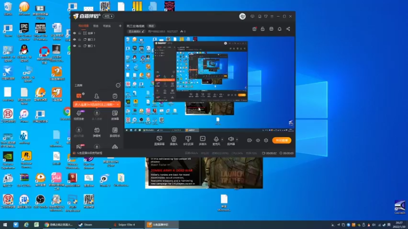The image size is (408, 229).
Task: Expand the microphone volume arrow
Action: [222, 139]
